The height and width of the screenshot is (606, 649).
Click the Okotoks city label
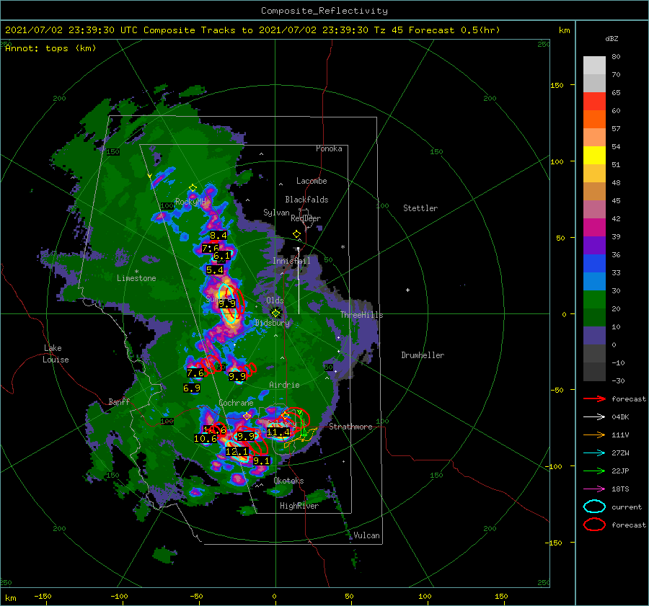pos(288,481)
